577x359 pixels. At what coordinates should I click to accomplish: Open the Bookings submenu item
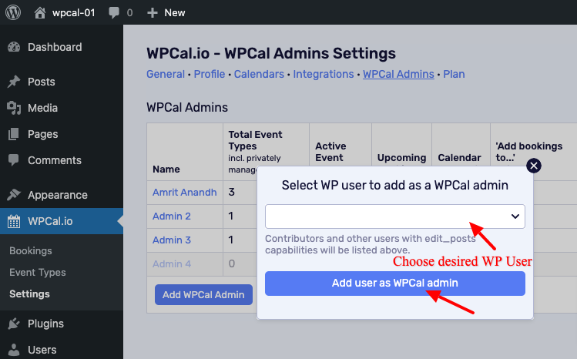(x=31, y=251)
